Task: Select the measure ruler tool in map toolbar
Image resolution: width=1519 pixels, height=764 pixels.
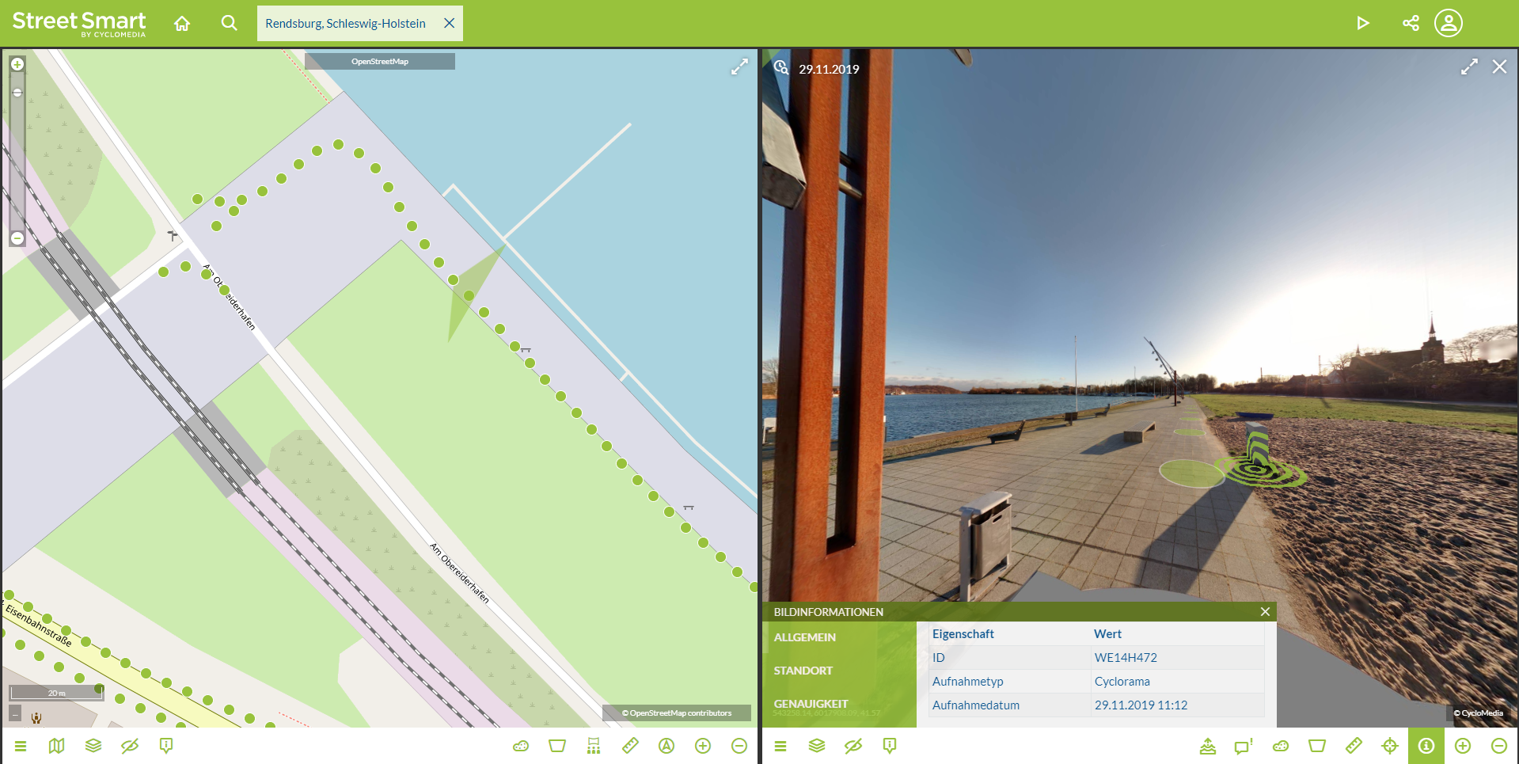Action: pos(630,746)
